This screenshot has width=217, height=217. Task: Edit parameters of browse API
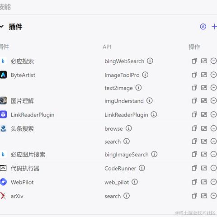204,128
